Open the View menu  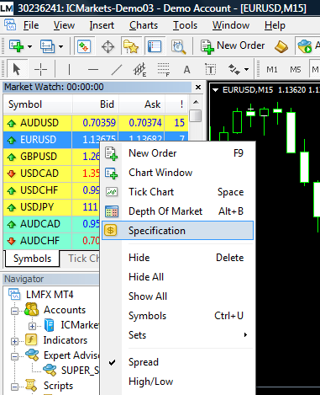[x=64, y=25]
